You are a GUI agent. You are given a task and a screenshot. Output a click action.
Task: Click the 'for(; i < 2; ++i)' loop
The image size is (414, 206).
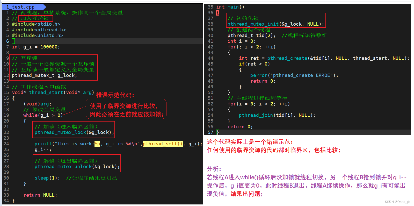251,47
